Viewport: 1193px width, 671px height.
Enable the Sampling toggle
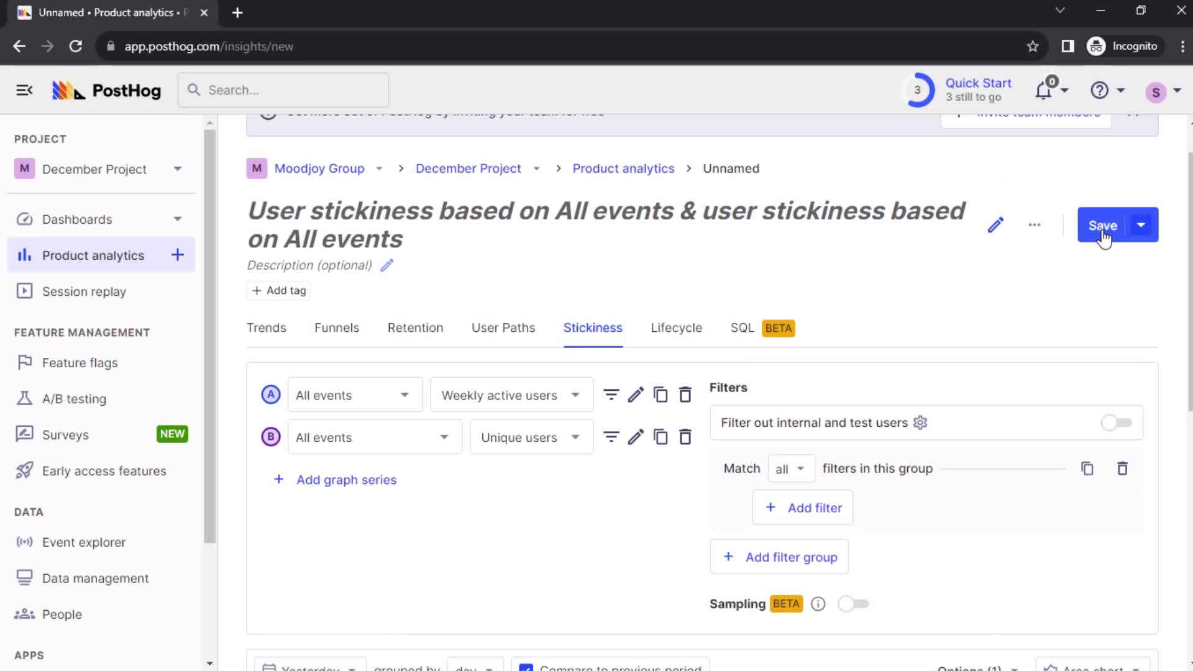click(x=853, y=604)
